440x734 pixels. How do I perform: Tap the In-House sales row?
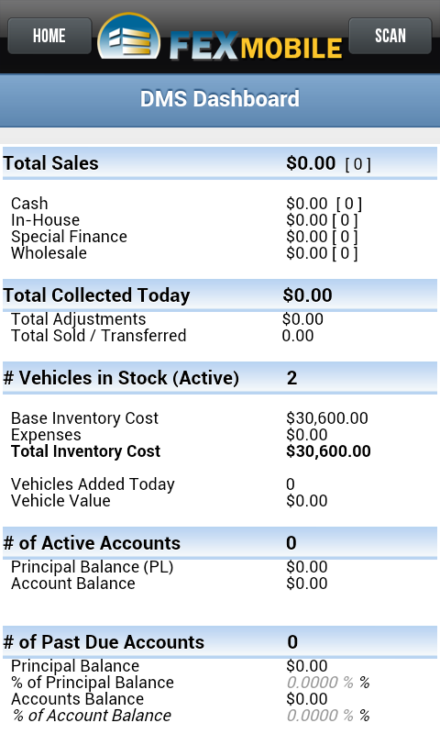click(x=220, y=220)
